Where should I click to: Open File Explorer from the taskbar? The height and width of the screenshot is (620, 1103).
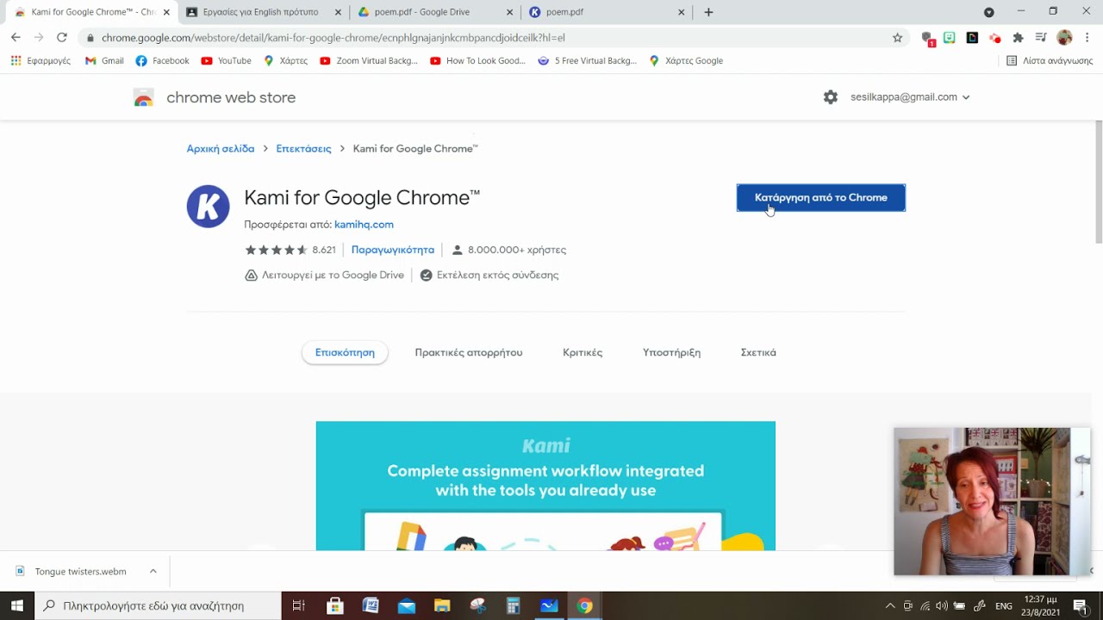point(442,605)
